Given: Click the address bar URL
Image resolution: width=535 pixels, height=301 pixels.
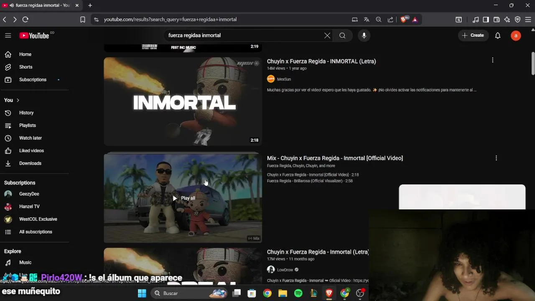Looking at the screenshot, I should click(x=170, y=20).
